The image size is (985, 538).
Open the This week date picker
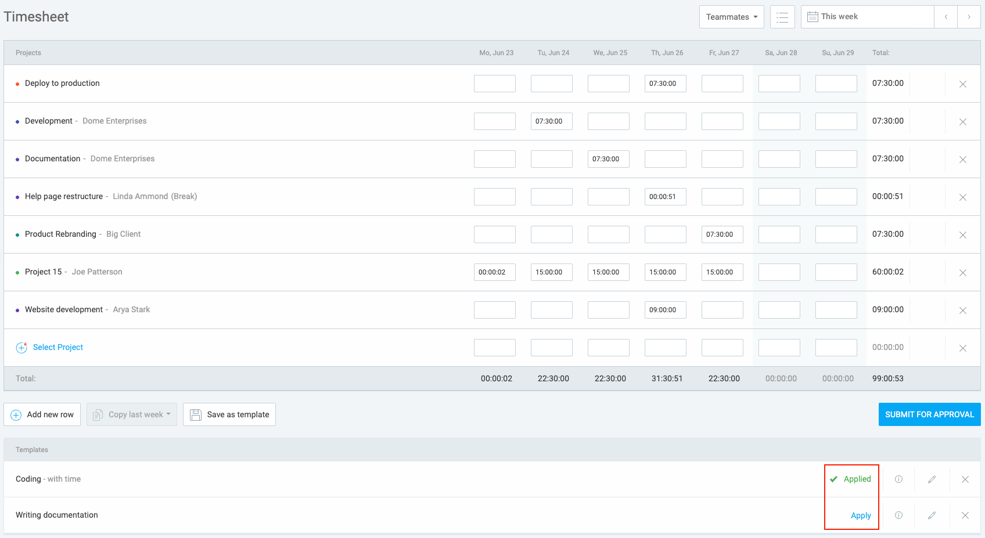click(840, 16)
